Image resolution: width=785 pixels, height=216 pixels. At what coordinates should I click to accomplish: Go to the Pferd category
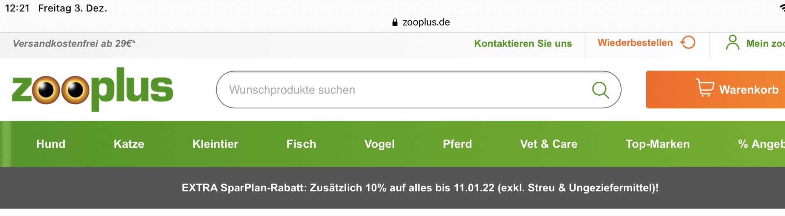coord(457,144)
